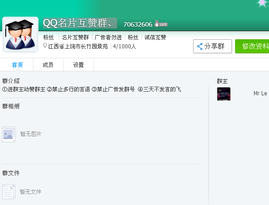Click the green 修改资料 button
Image resolution: width=269 pixels, height=205 pixels.
click(x=252, y=46)
